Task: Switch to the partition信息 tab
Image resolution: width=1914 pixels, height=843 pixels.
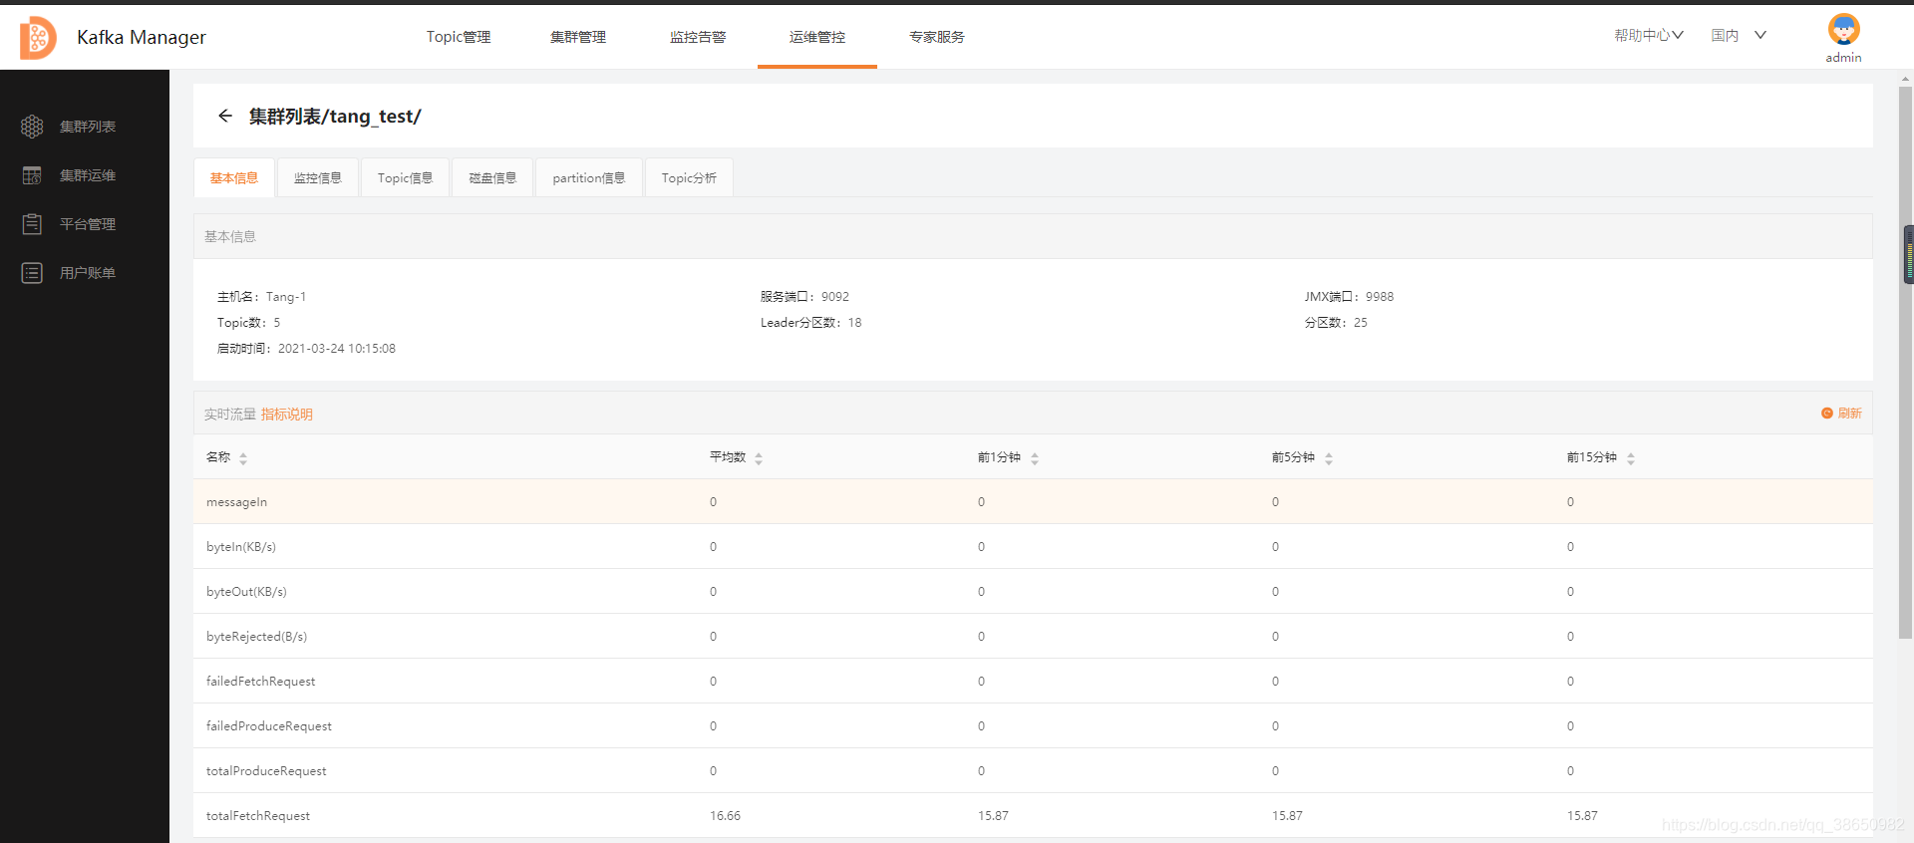Action: (589, 177)
